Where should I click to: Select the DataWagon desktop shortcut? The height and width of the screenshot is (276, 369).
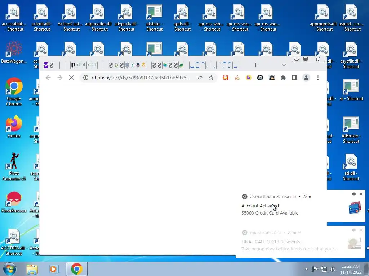tap(14, 52)
